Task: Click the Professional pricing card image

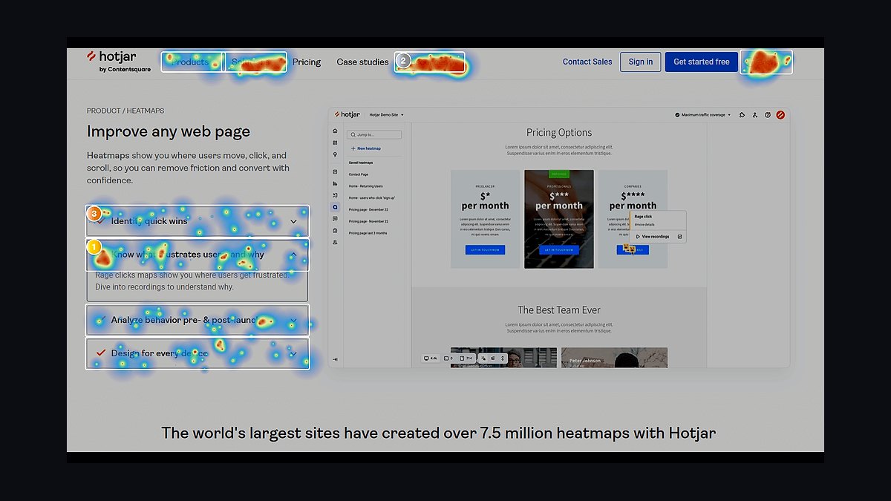Action: [559, 219]
